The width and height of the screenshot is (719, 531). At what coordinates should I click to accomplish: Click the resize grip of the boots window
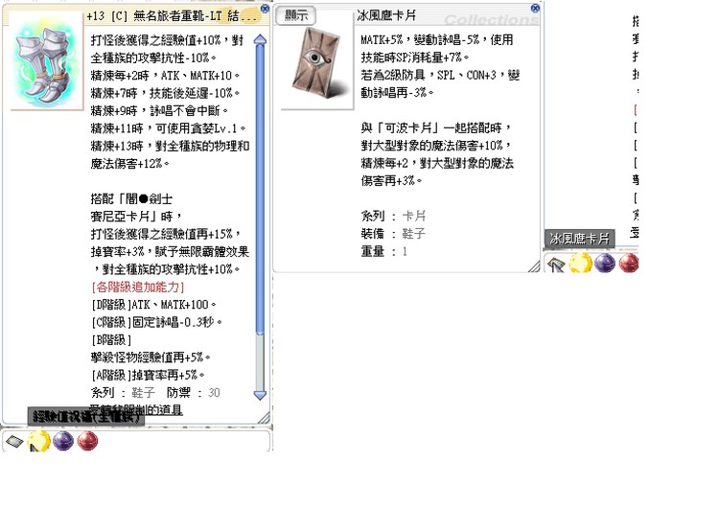(x=264, y=418)
